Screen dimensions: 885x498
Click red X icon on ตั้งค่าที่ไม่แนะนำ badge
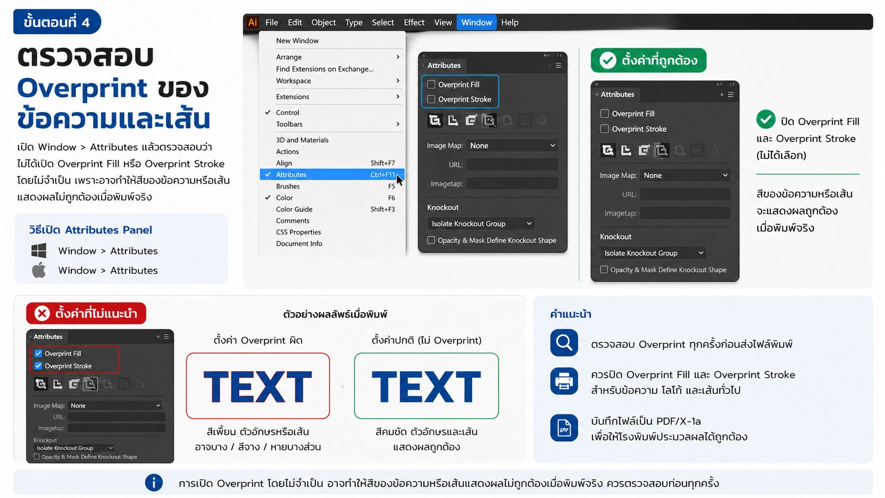click(x=42, y=313)
